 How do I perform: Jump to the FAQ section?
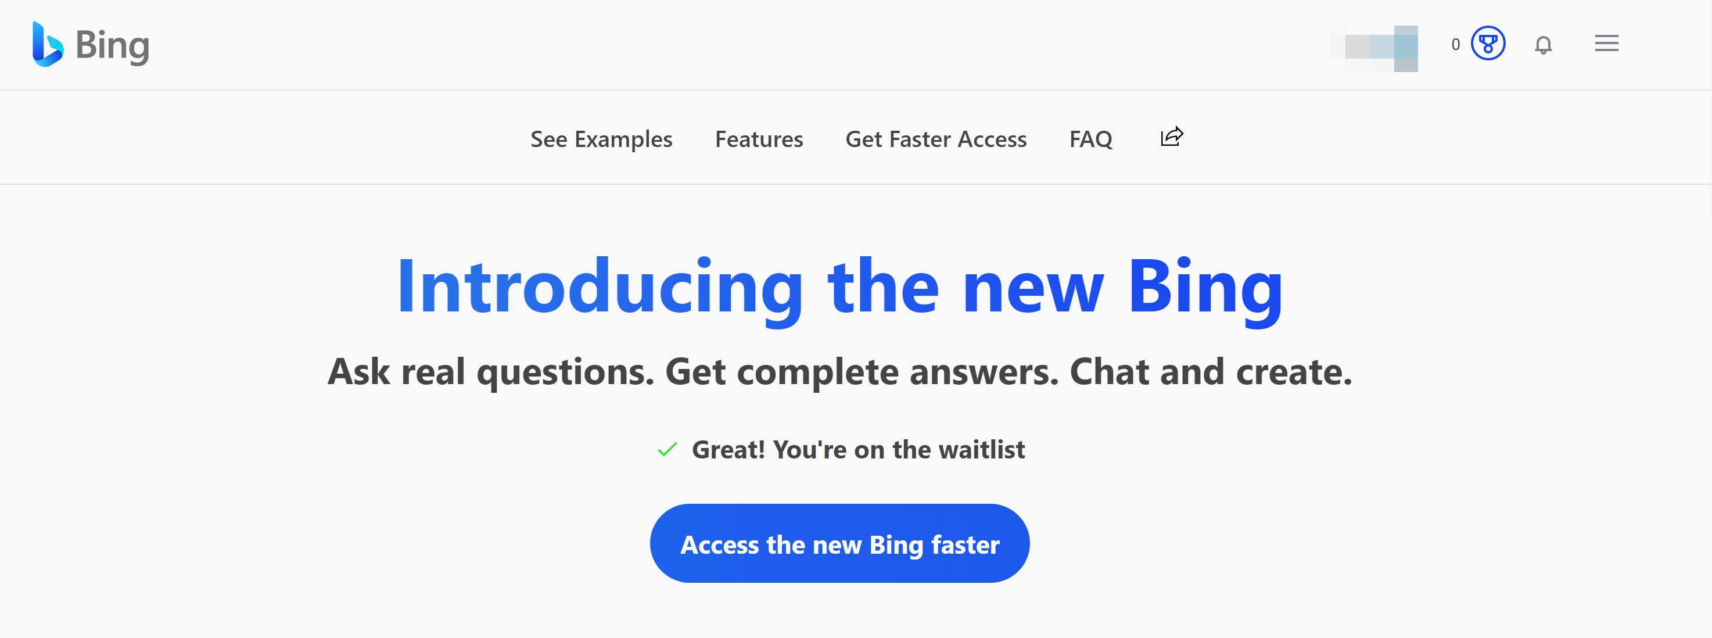tap(1090, 139)
